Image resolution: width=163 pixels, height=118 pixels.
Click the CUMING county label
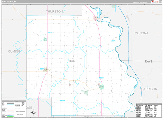(x=14, y=51)
